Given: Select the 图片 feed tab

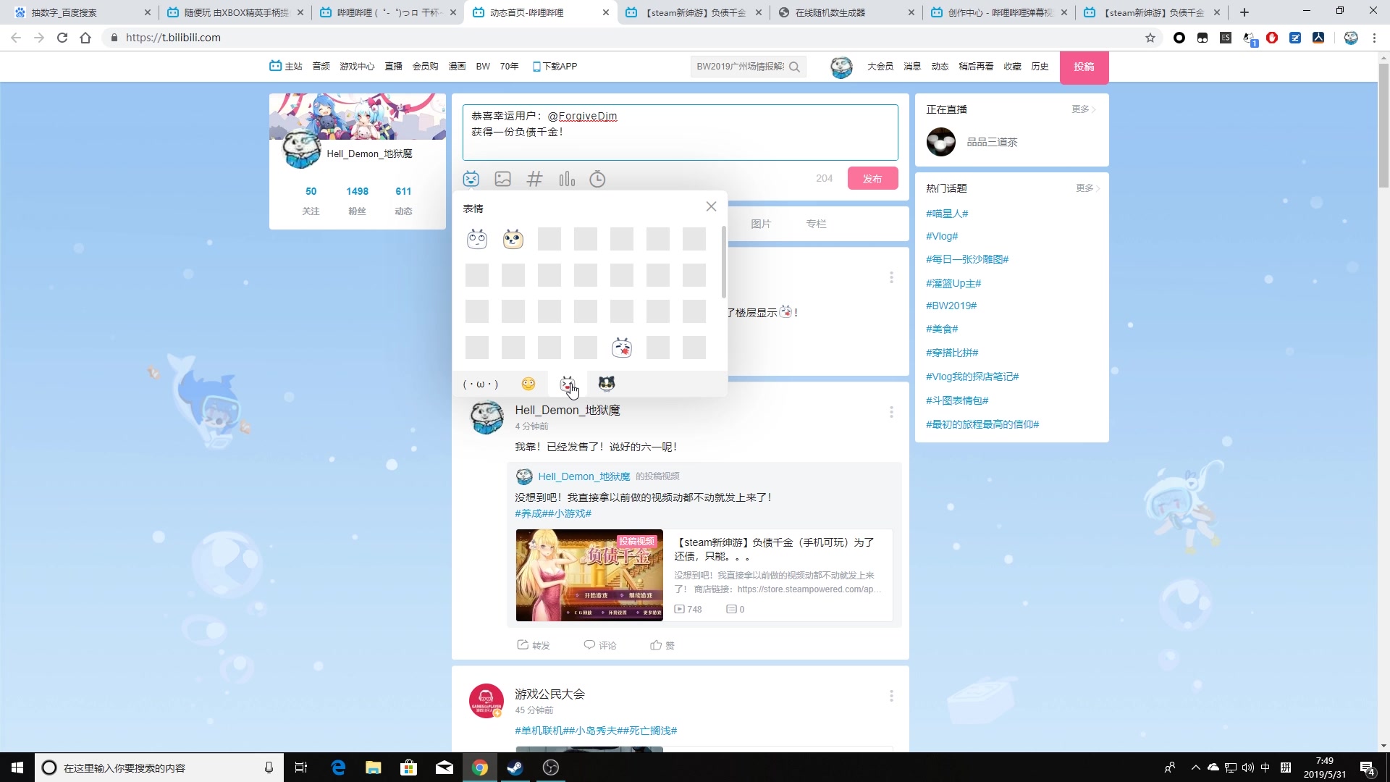Looking at the screenshot, I should click(761, 224).
